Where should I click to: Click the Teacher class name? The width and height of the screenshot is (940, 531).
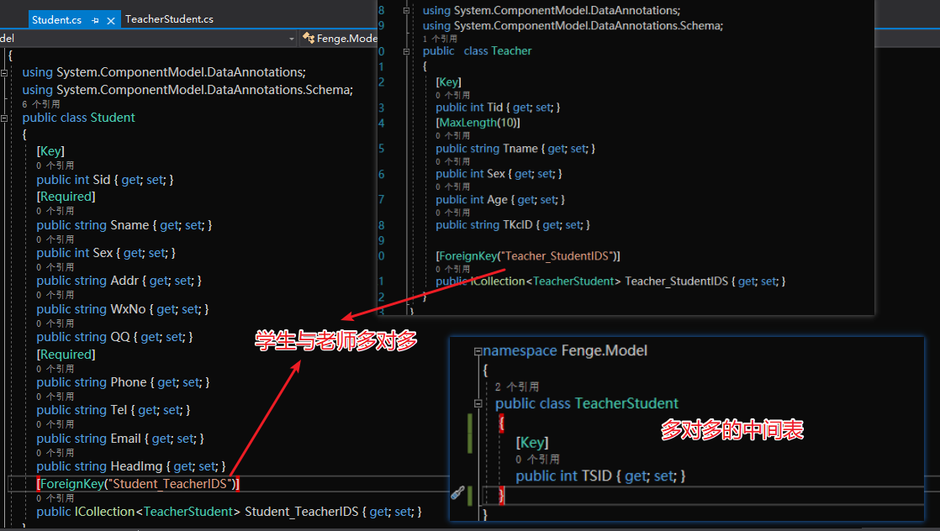pyautogui.click(x=511, y=51)
